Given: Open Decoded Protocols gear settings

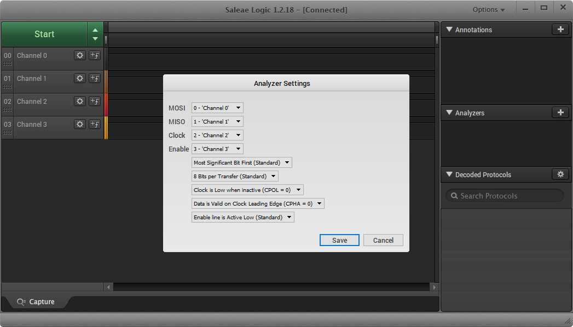Looking at the screenshot, I should click(x=560, y=174).
